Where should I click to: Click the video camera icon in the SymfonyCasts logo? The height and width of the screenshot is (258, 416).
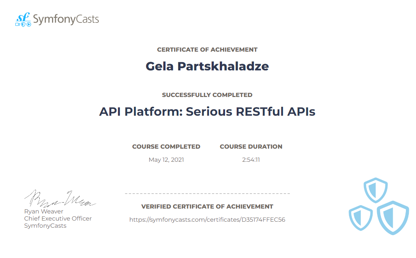click(x=18, y=24)
